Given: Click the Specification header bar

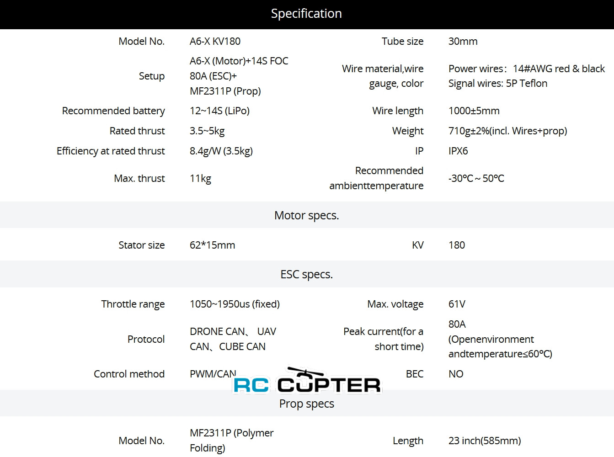Looking at the screenshot, I should (x=307, y=14).
